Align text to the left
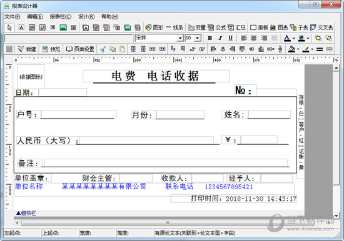The height and width of the screenshot is (241, 344). click(244, 38)
